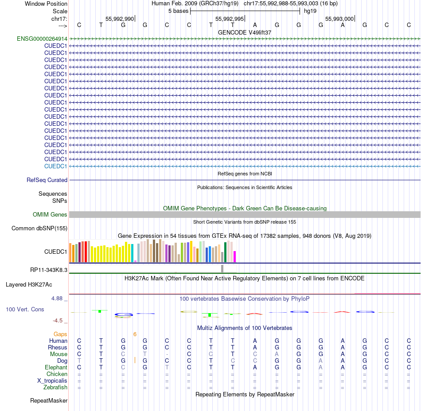Image resolution: width=421 pixels, height=411 pixels.
Task: Click the -4.5 PhyloP lower limit value
Action: click(58, 321)
